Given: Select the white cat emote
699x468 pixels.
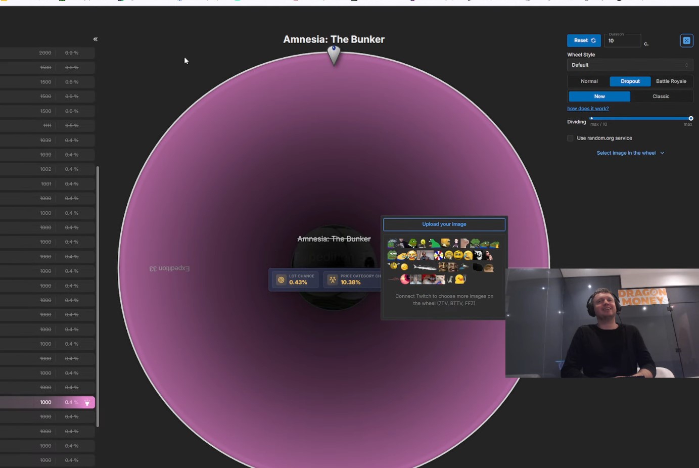Looking at the screenshot, I should click(x=440, y=279).
